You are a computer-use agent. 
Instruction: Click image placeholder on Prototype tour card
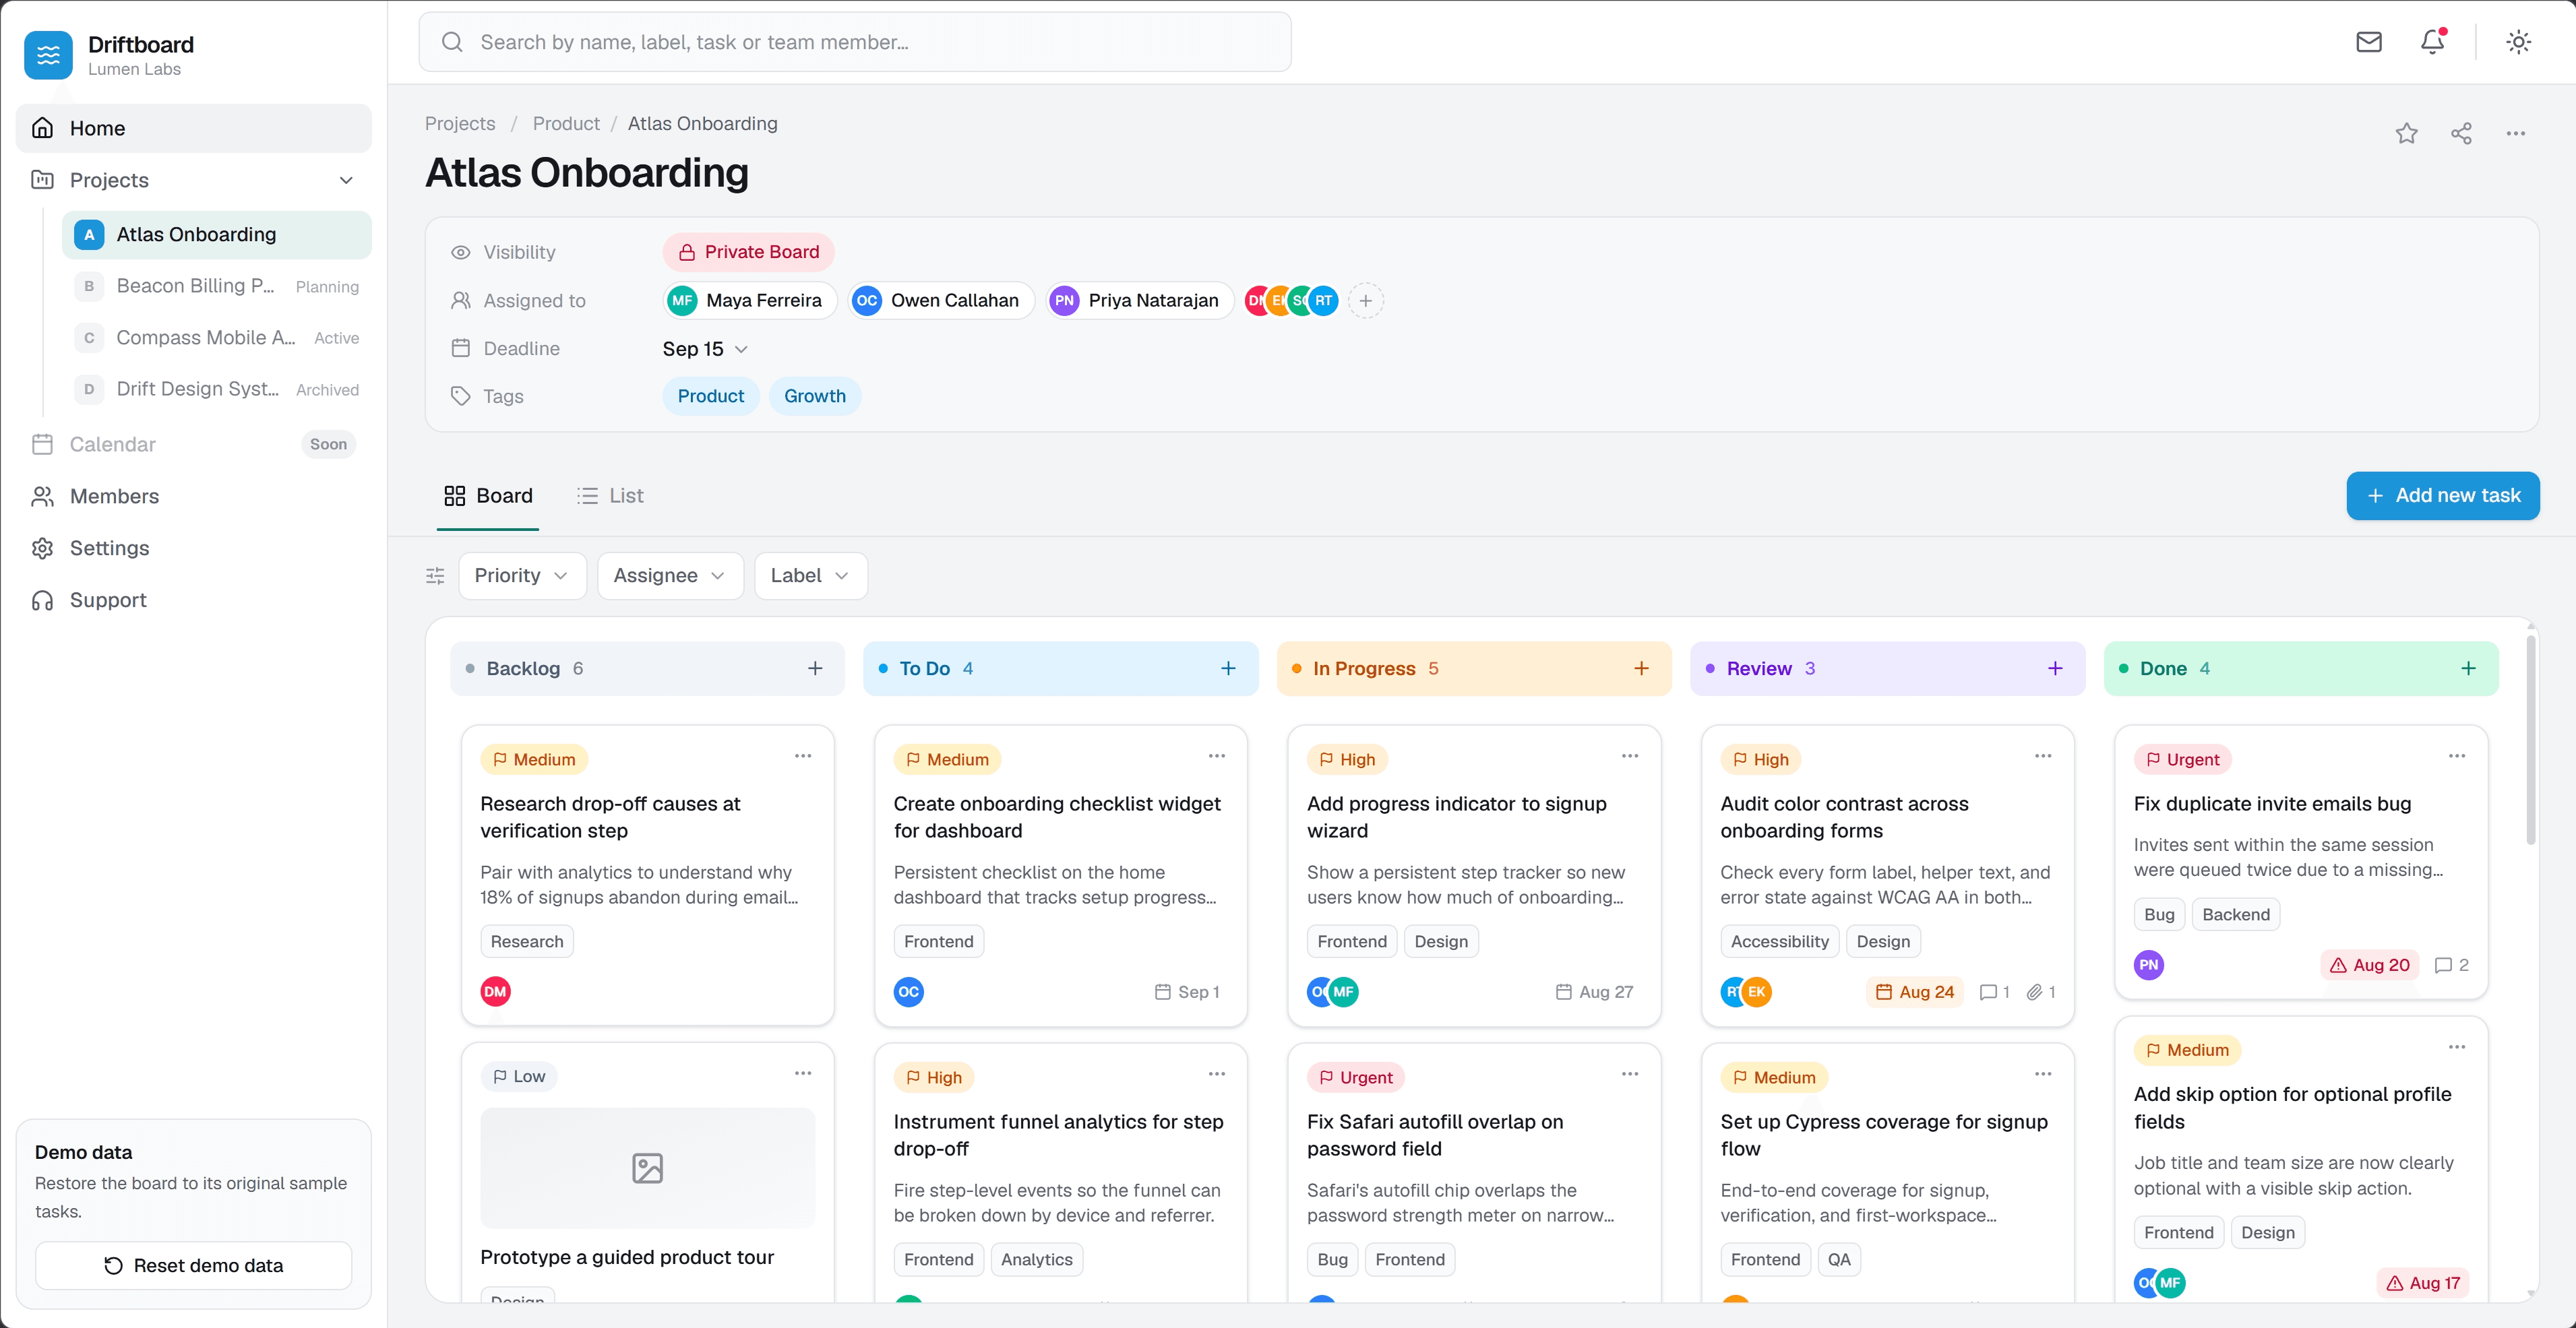click(x=647, y=1167)
